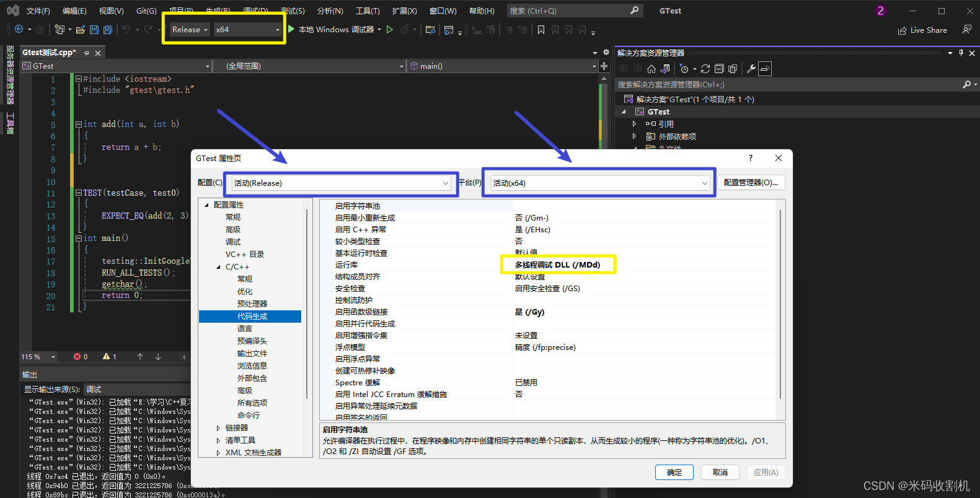Image resolution: width=980 pixels, height=498 pixels.
Task: Open the 编辑(E) menu
Action: coord(74,11)
